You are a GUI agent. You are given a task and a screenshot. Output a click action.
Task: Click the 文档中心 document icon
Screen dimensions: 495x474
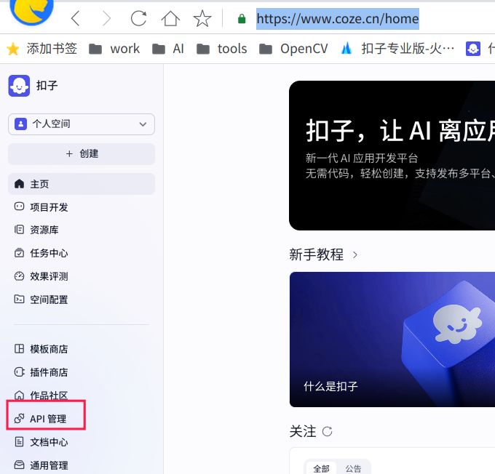(x=19, y=442)
